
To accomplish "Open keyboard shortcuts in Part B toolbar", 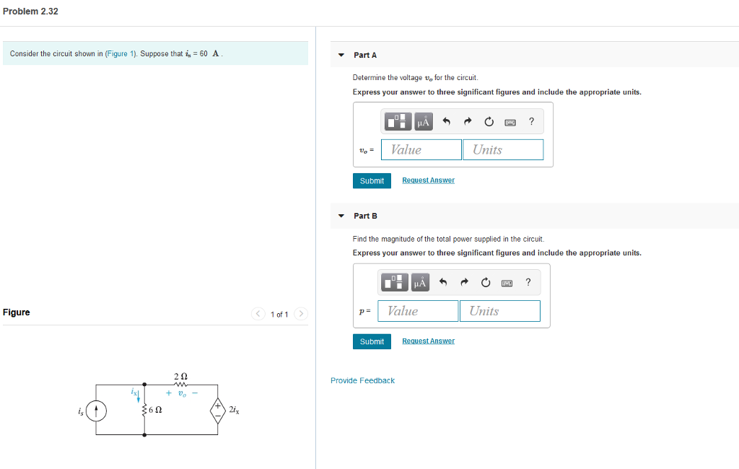I will pos(507,283).
